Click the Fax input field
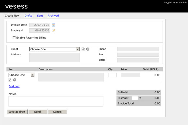Viewport: 188px width, 125px height. [138, 55]
